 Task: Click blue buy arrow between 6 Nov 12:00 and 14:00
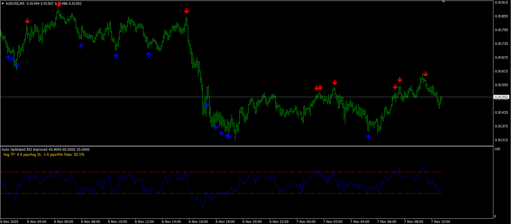coord(148,54)
